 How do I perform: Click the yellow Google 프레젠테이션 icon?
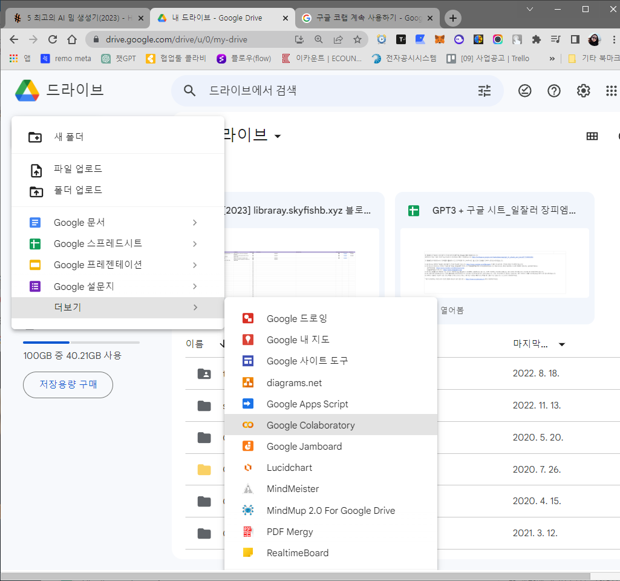pyautogui.click(x=35, y=265)
